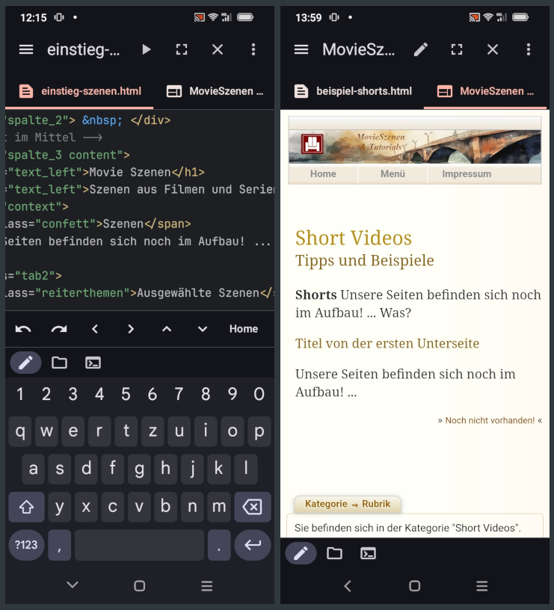Image resolution: width=554 pixels, height=610 pixels.
Task: Switch to MovieSzenen tab in left screen
Action: 214,91
